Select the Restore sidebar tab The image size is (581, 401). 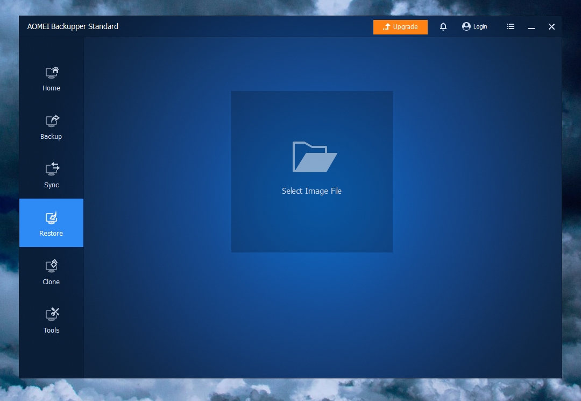coord(51,223)
